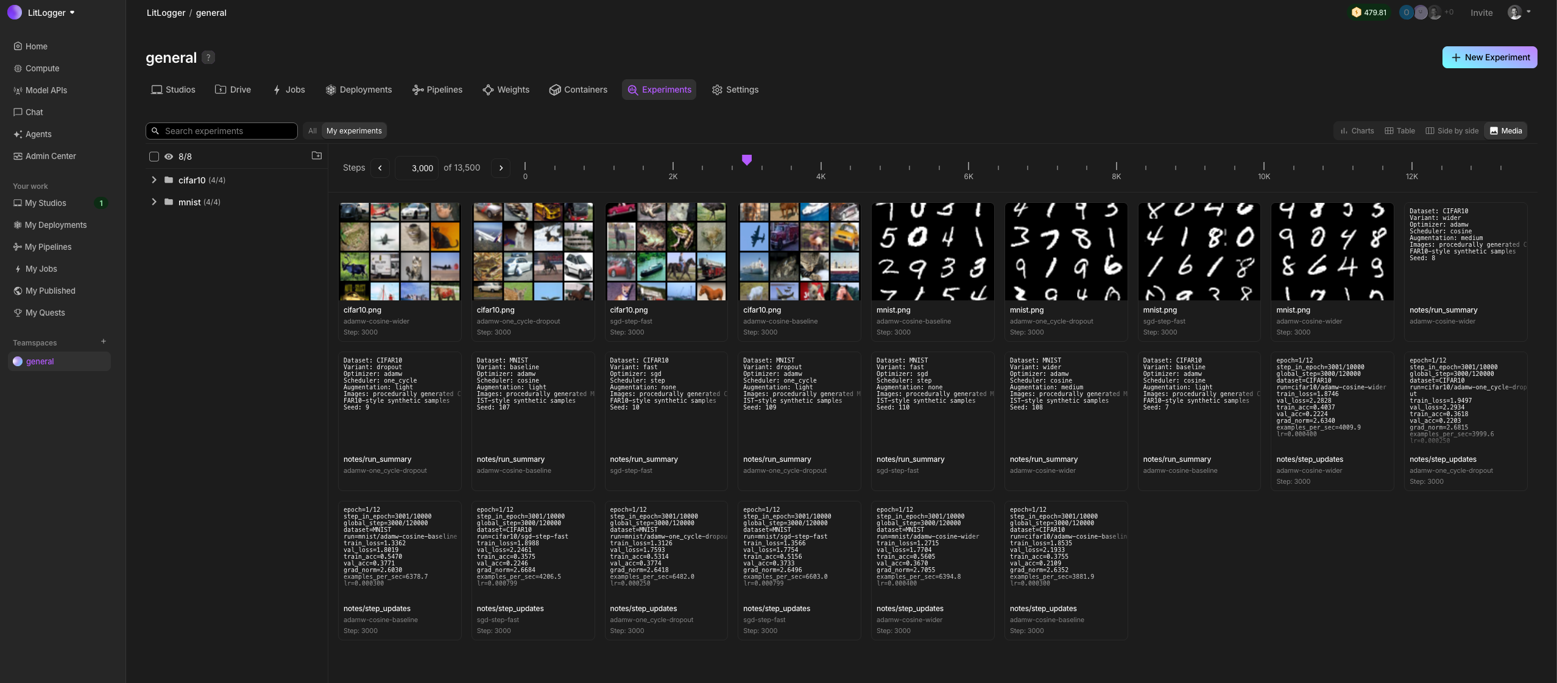Click the Invite link in the header
Image resolution: width=1557 pixels, height=683 pixels.
coord(1481,13)
